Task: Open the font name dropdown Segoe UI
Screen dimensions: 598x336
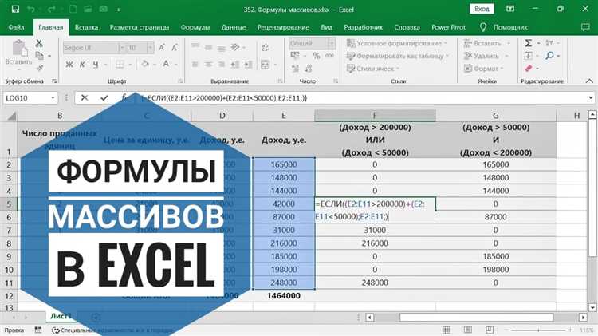Action: click(122, 48)
